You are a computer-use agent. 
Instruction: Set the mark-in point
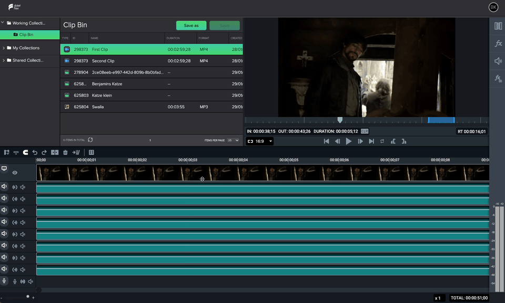pos(393,141)
